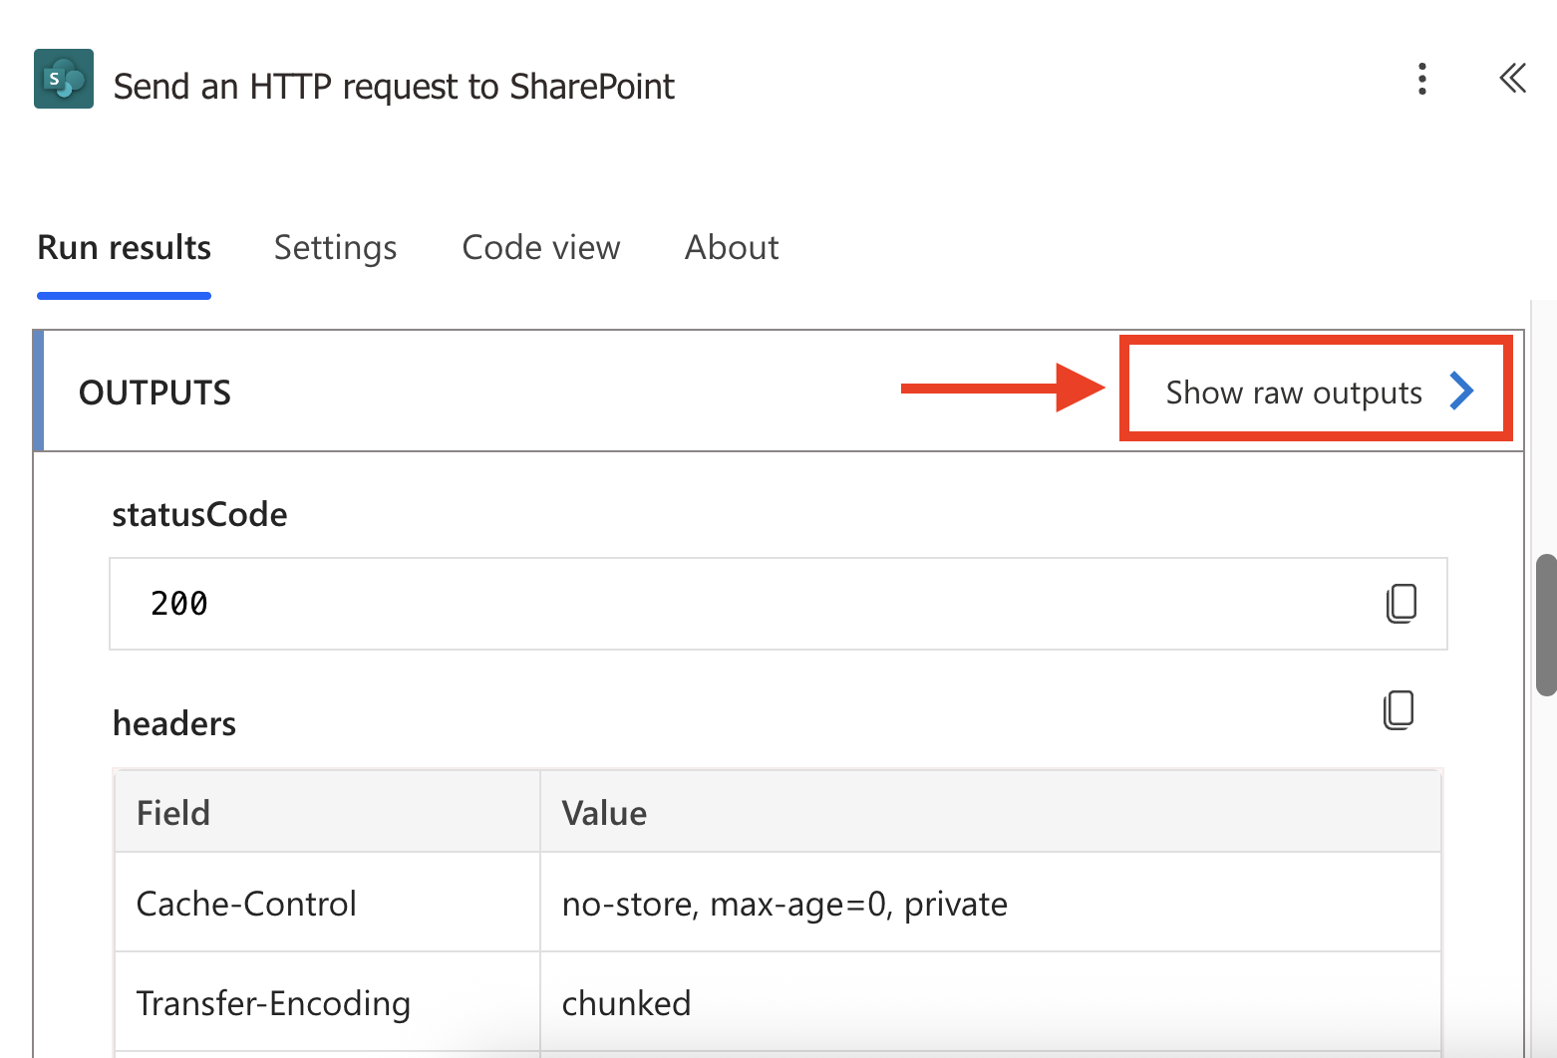Copy the statusCode value 200

[1401, 604]
